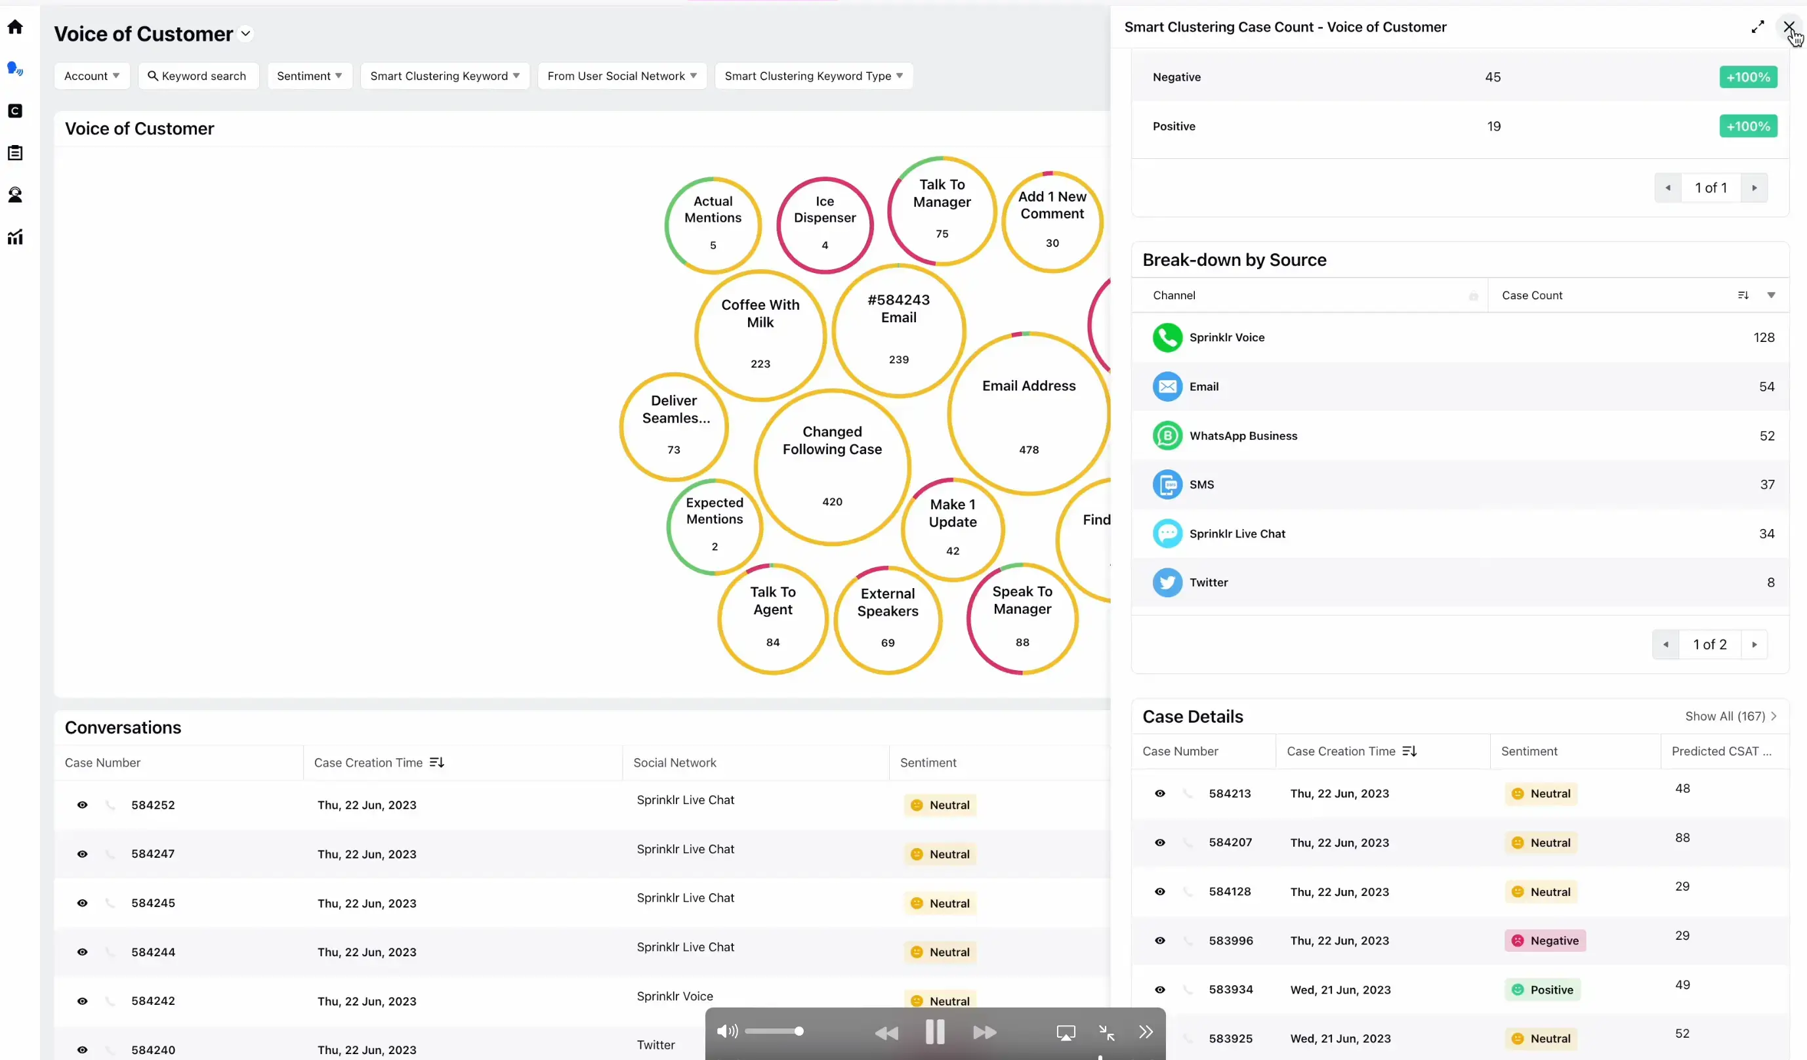Viewport: 1807px width, 1060px height.
Task: Open the agent headset icon in sidebar
Action: [x=16, y=194]
